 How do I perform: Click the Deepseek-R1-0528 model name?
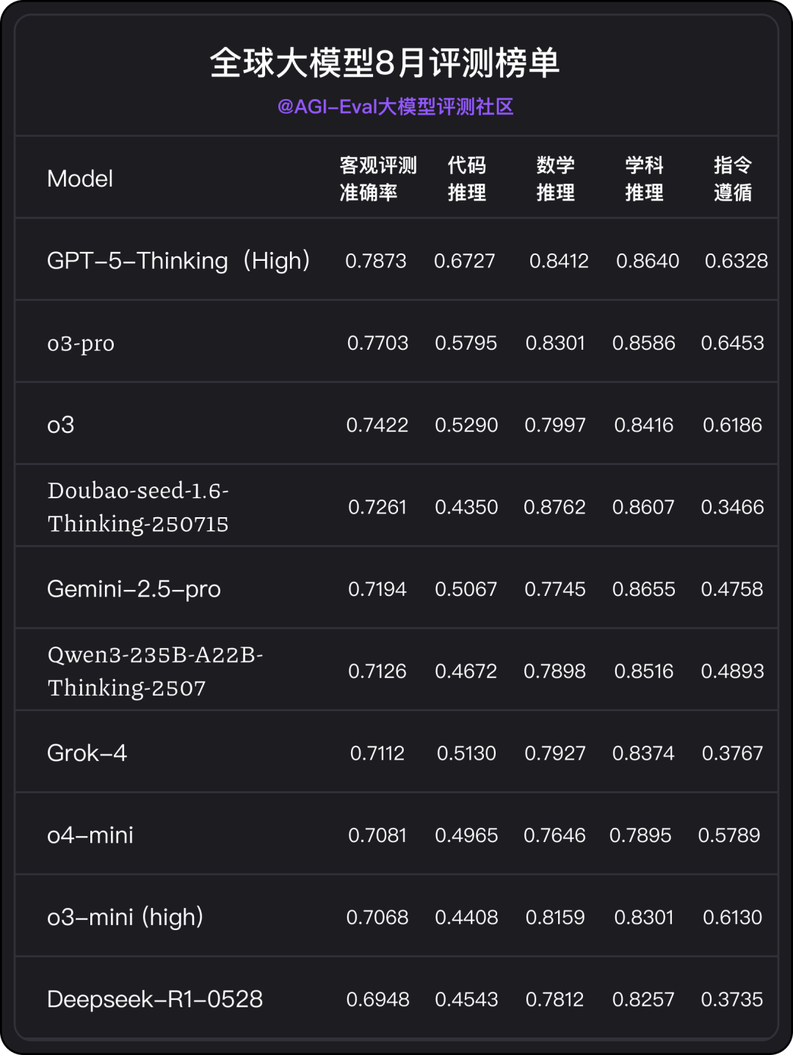click(x=155, y=999)
